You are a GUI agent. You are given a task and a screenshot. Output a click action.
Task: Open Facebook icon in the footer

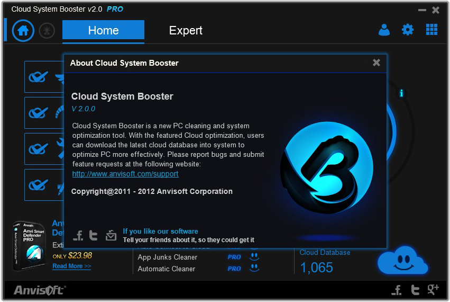point(397,290)
